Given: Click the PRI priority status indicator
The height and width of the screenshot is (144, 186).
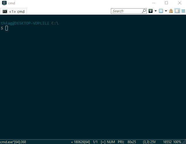Looking at the screenshot, I should pyautogui.click(x=121, y=142).
